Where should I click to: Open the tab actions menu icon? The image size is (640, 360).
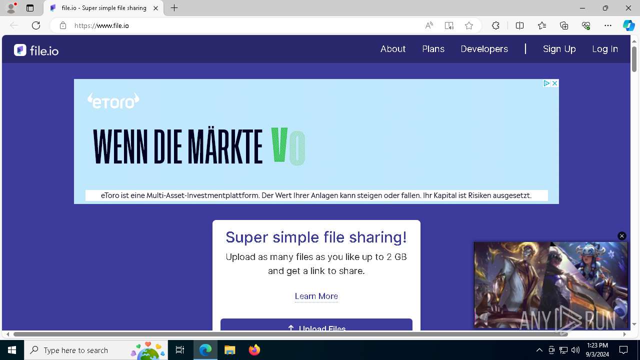30,8
